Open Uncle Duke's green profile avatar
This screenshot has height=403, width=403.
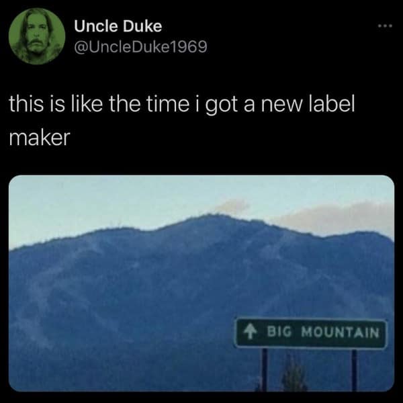37,36
